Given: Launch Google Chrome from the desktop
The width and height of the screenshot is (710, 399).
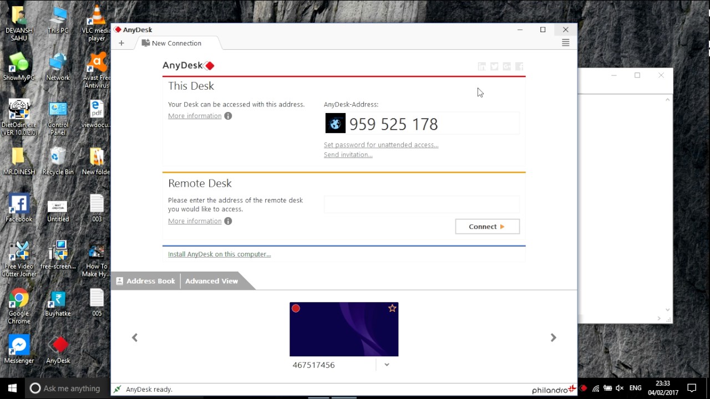Looking at the screenshot, I should 19,306.
